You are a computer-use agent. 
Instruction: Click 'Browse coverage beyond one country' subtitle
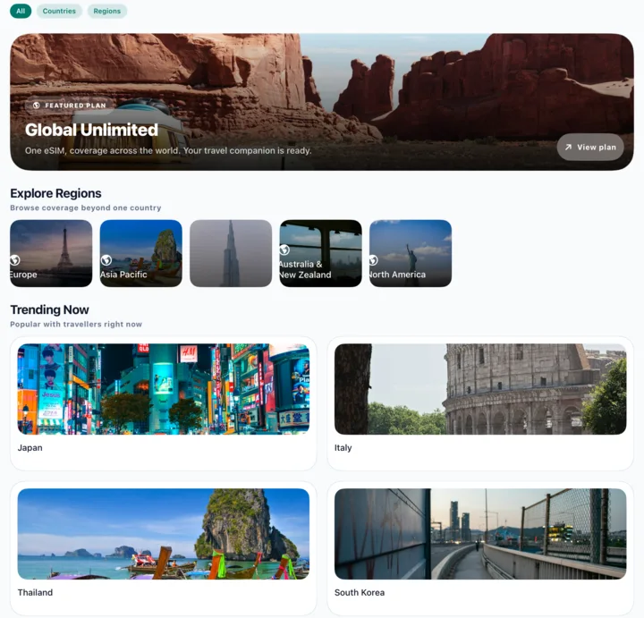click(x=86, y=207)
